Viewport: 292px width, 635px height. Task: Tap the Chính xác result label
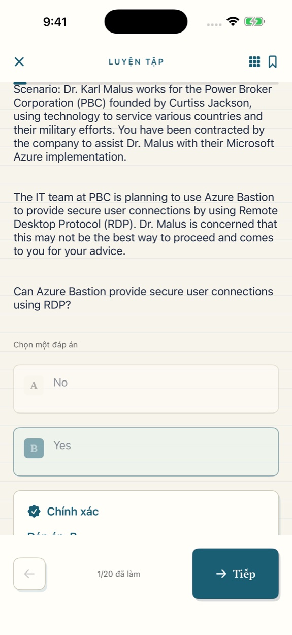(x=73, y=512)
